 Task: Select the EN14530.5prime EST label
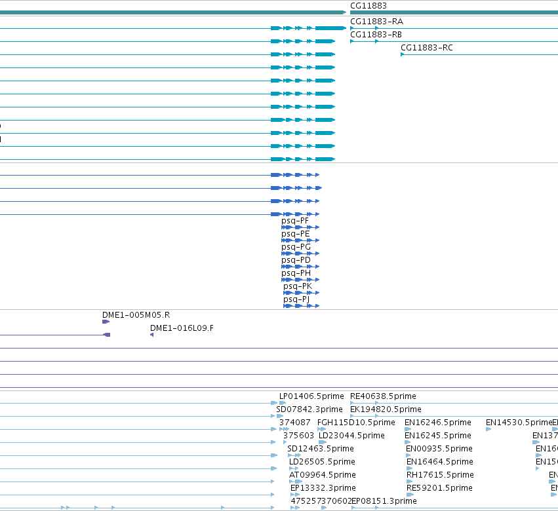pos(519,423)
